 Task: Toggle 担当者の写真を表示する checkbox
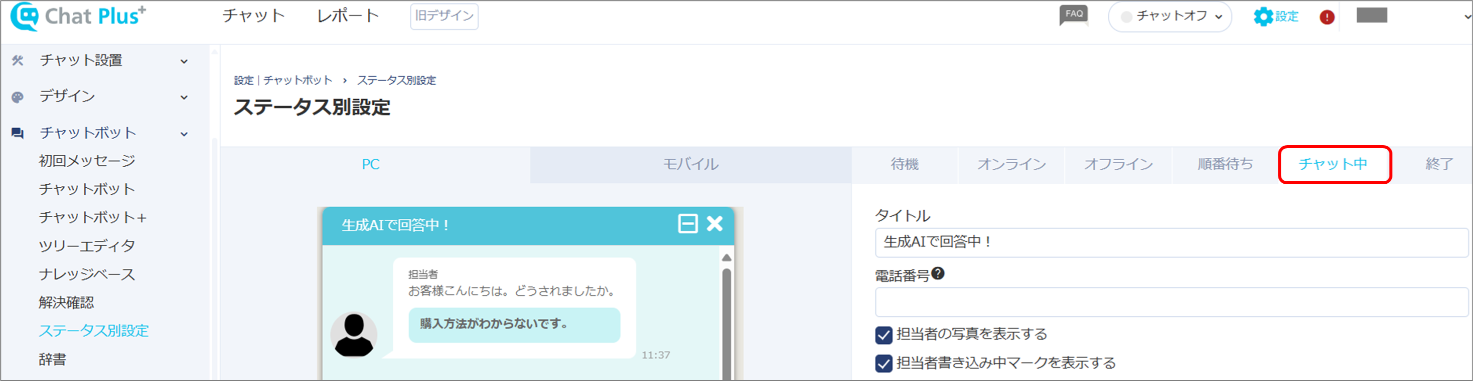[883, 335]
